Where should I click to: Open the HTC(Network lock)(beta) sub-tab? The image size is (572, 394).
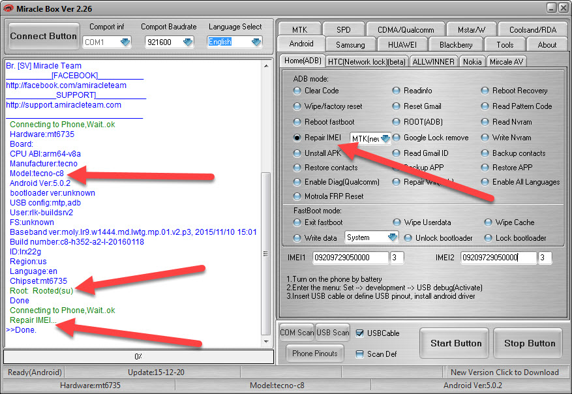click(367, 62)
